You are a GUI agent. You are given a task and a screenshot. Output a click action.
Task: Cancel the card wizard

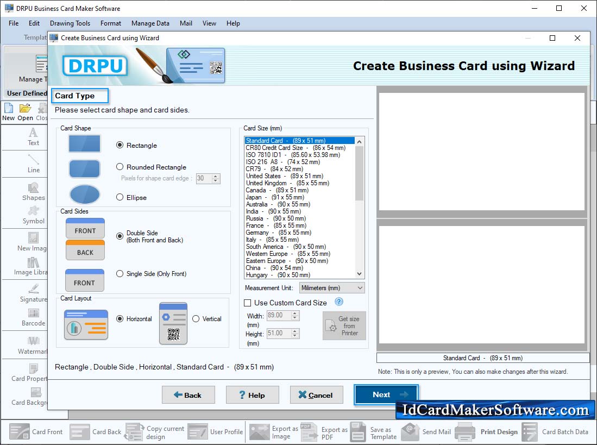point(316,395)
